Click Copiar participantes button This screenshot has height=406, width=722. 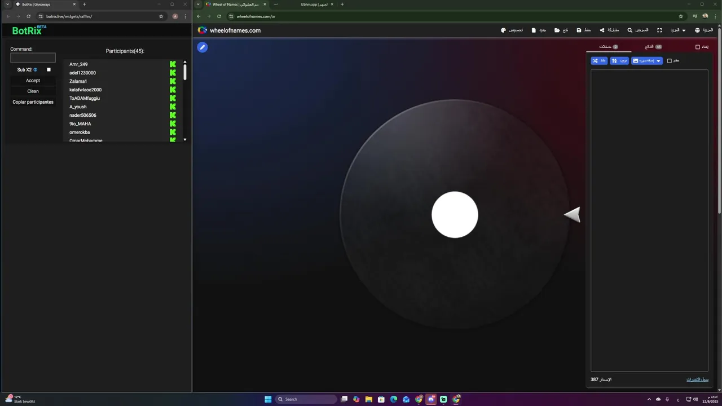pyautogui.click(x=33, y=102)
